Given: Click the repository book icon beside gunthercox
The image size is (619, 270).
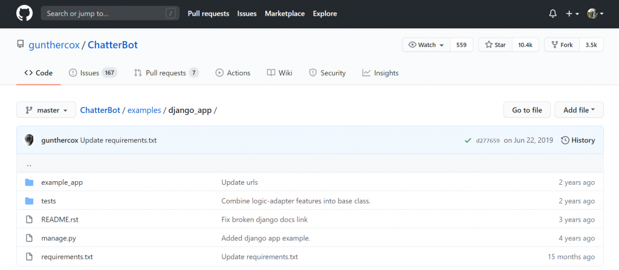Looking at the screenshot, I should (21, 45).
